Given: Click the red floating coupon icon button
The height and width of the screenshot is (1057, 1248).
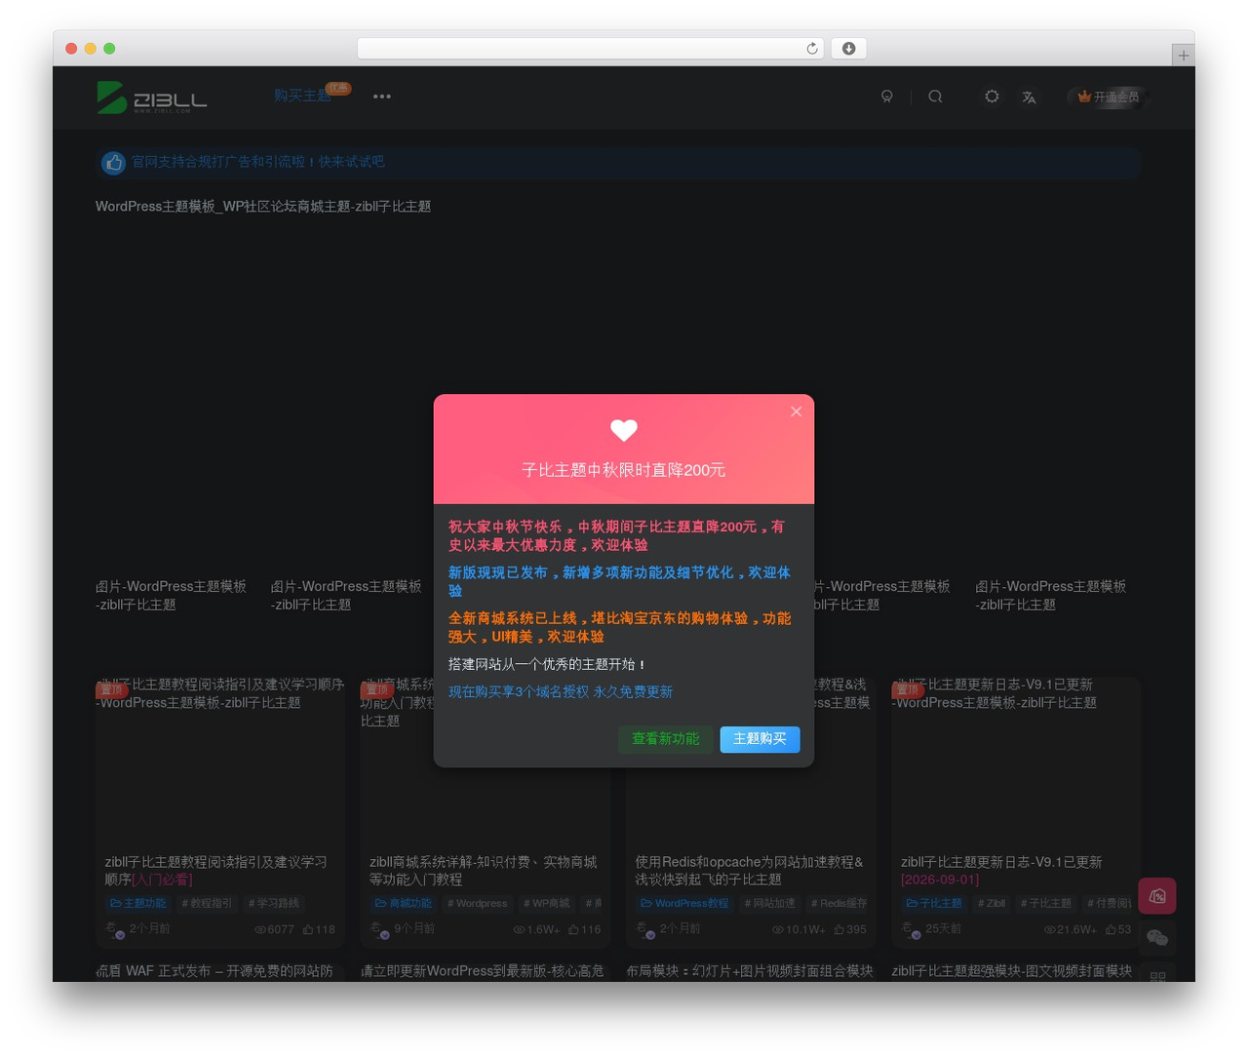Looking at the screenshot, I should pos(1157,895).
